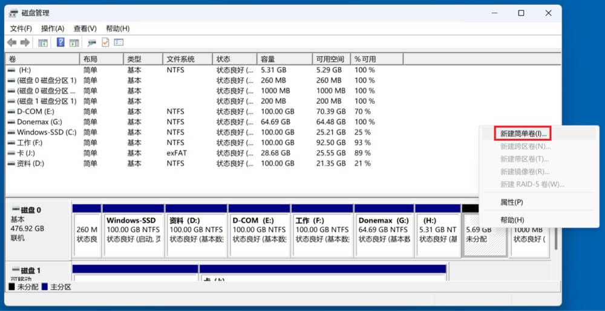Click the rescan disks toolbar icon
Screen dimensions: 605x311
pos(92,42)
